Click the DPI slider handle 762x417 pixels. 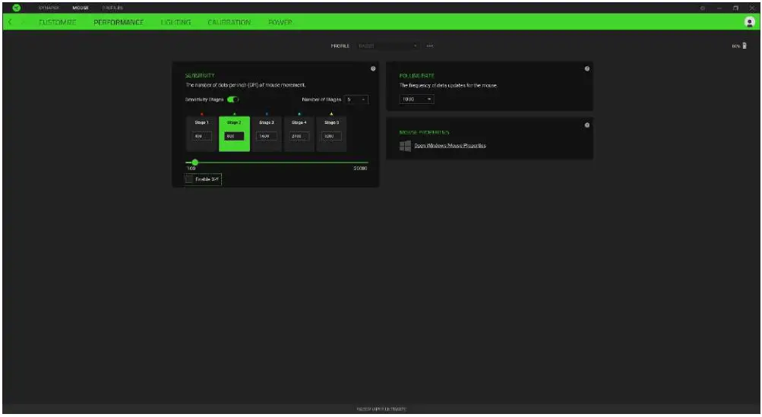coord(195,163)
